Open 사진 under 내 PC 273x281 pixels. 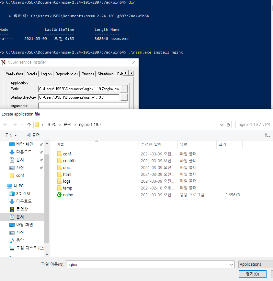coord(20,232)
